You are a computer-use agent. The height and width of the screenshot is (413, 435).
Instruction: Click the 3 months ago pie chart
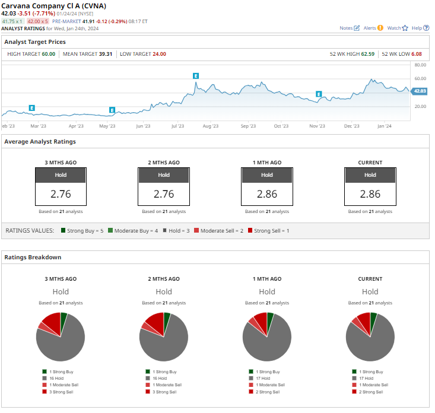tap(61, 336)
